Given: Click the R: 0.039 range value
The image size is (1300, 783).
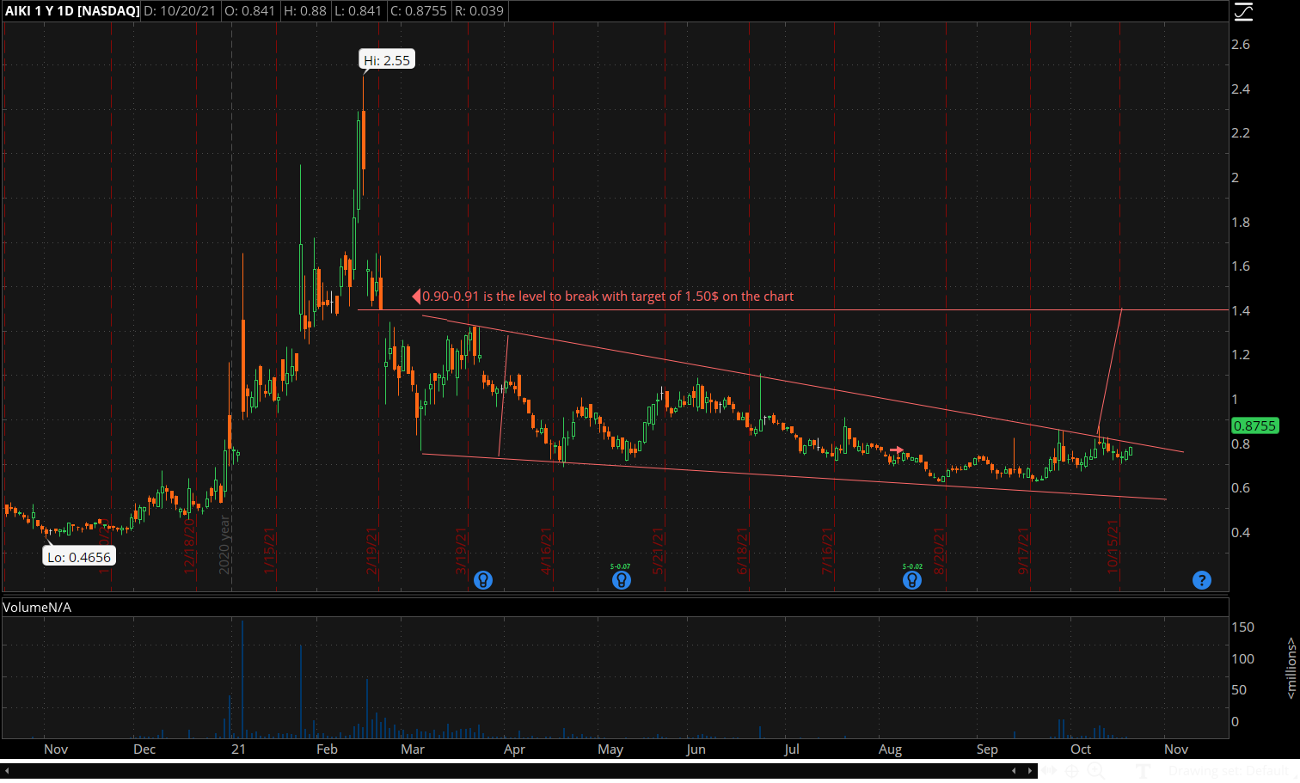Looking at the screenshot, I should [479, 11].
